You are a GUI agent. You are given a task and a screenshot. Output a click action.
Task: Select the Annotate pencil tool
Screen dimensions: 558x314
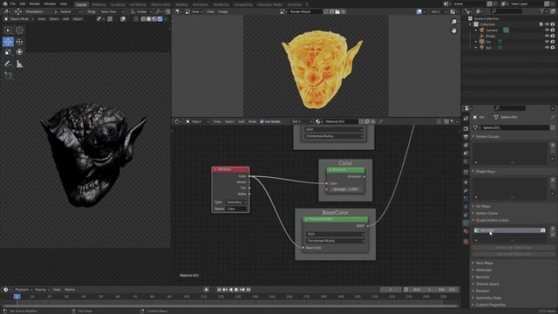pos(8,64)
